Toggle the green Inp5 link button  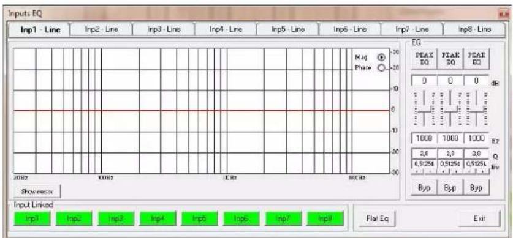click(200, 218)
